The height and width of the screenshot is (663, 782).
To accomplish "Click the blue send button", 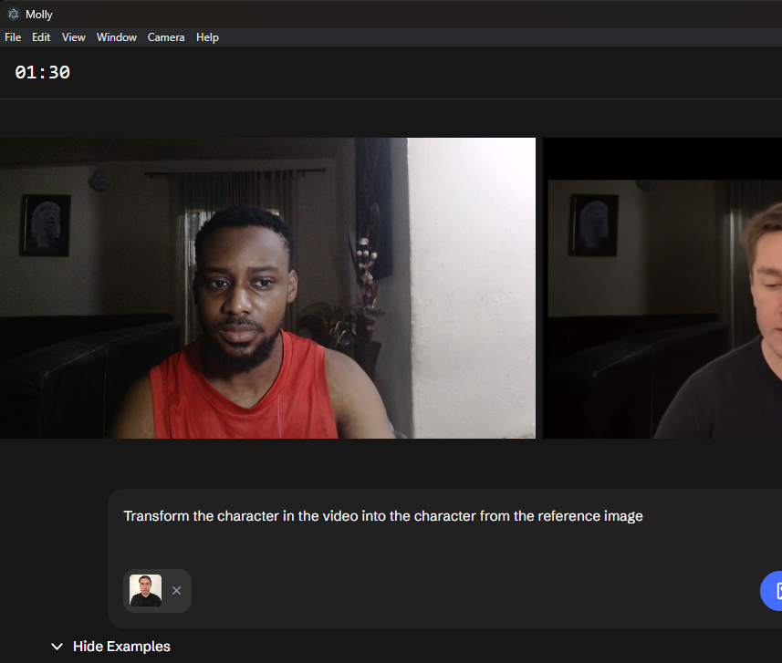I will click(x=774, y=591).
